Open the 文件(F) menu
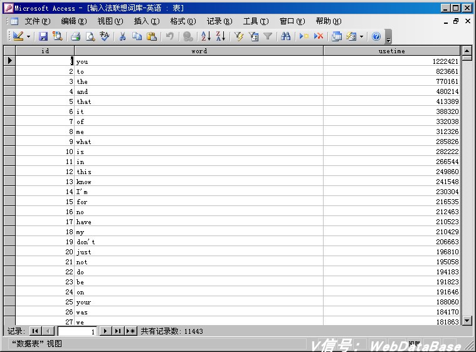Viewport: 476px width, 352px height. (x=38, y=21)
